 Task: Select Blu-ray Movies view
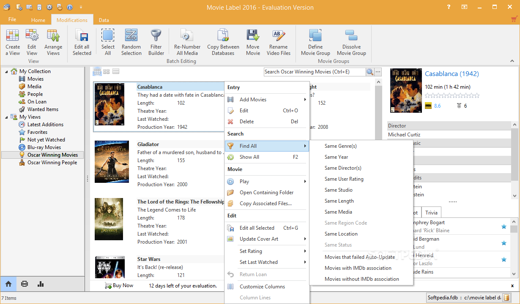pyautogui.click(x=44, y=147)
